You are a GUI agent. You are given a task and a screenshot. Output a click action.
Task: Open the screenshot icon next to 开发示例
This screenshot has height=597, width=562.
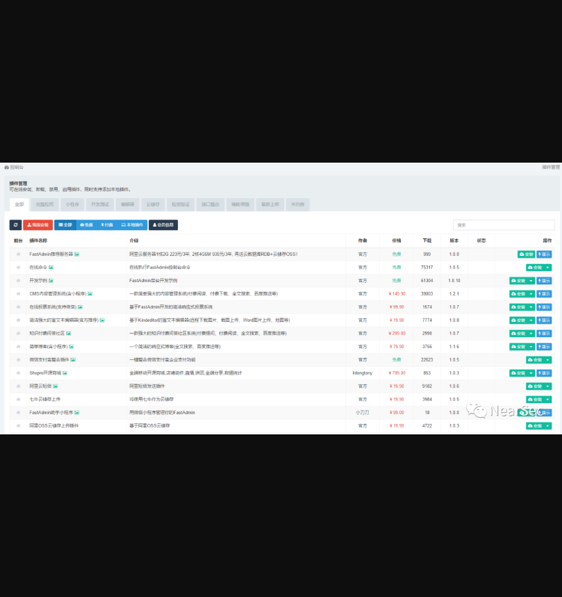[x=51, y=281]
